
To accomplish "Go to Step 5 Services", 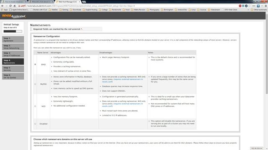I will tap(13, 69).
